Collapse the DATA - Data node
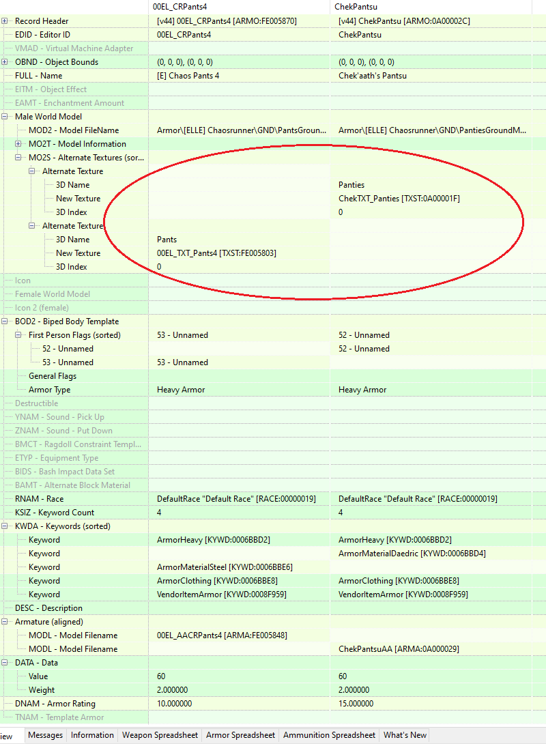 click(x=4, y=662)
